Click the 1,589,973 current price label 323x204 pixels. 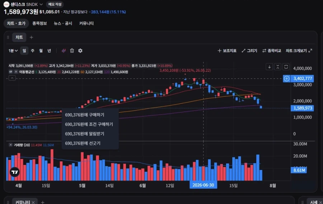[x=302, y=108]
